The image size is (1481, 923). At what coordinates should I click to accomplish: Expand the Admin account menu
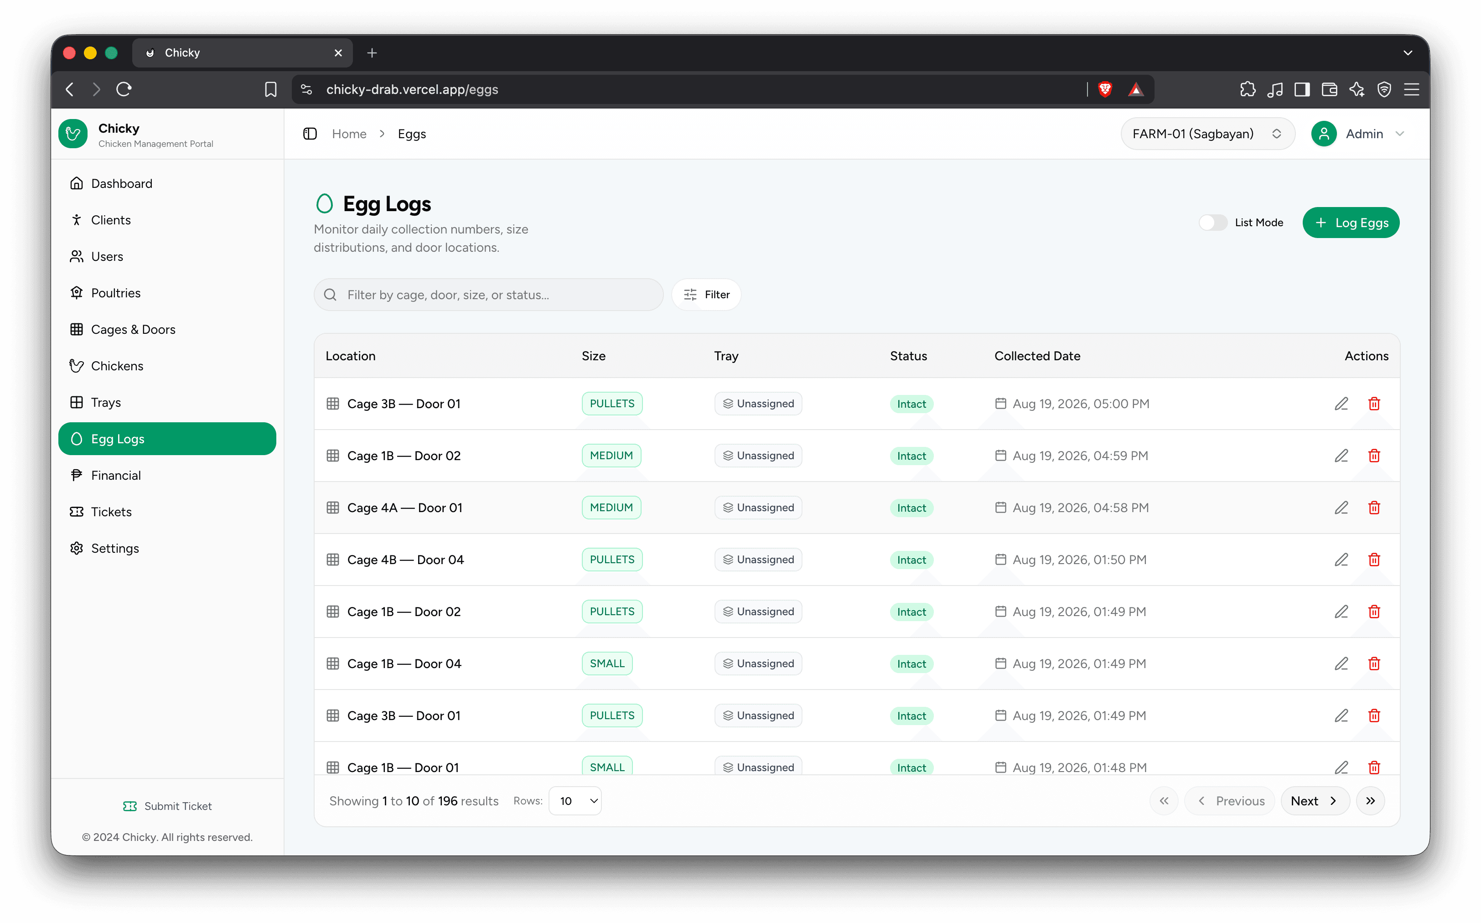coord(1358,134)
